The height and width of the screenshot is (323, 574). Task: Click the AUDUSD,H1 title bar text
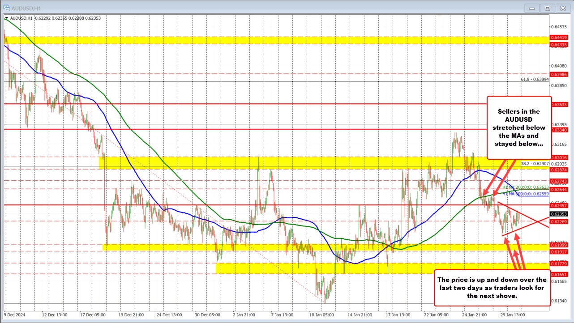tap(27, 8)
